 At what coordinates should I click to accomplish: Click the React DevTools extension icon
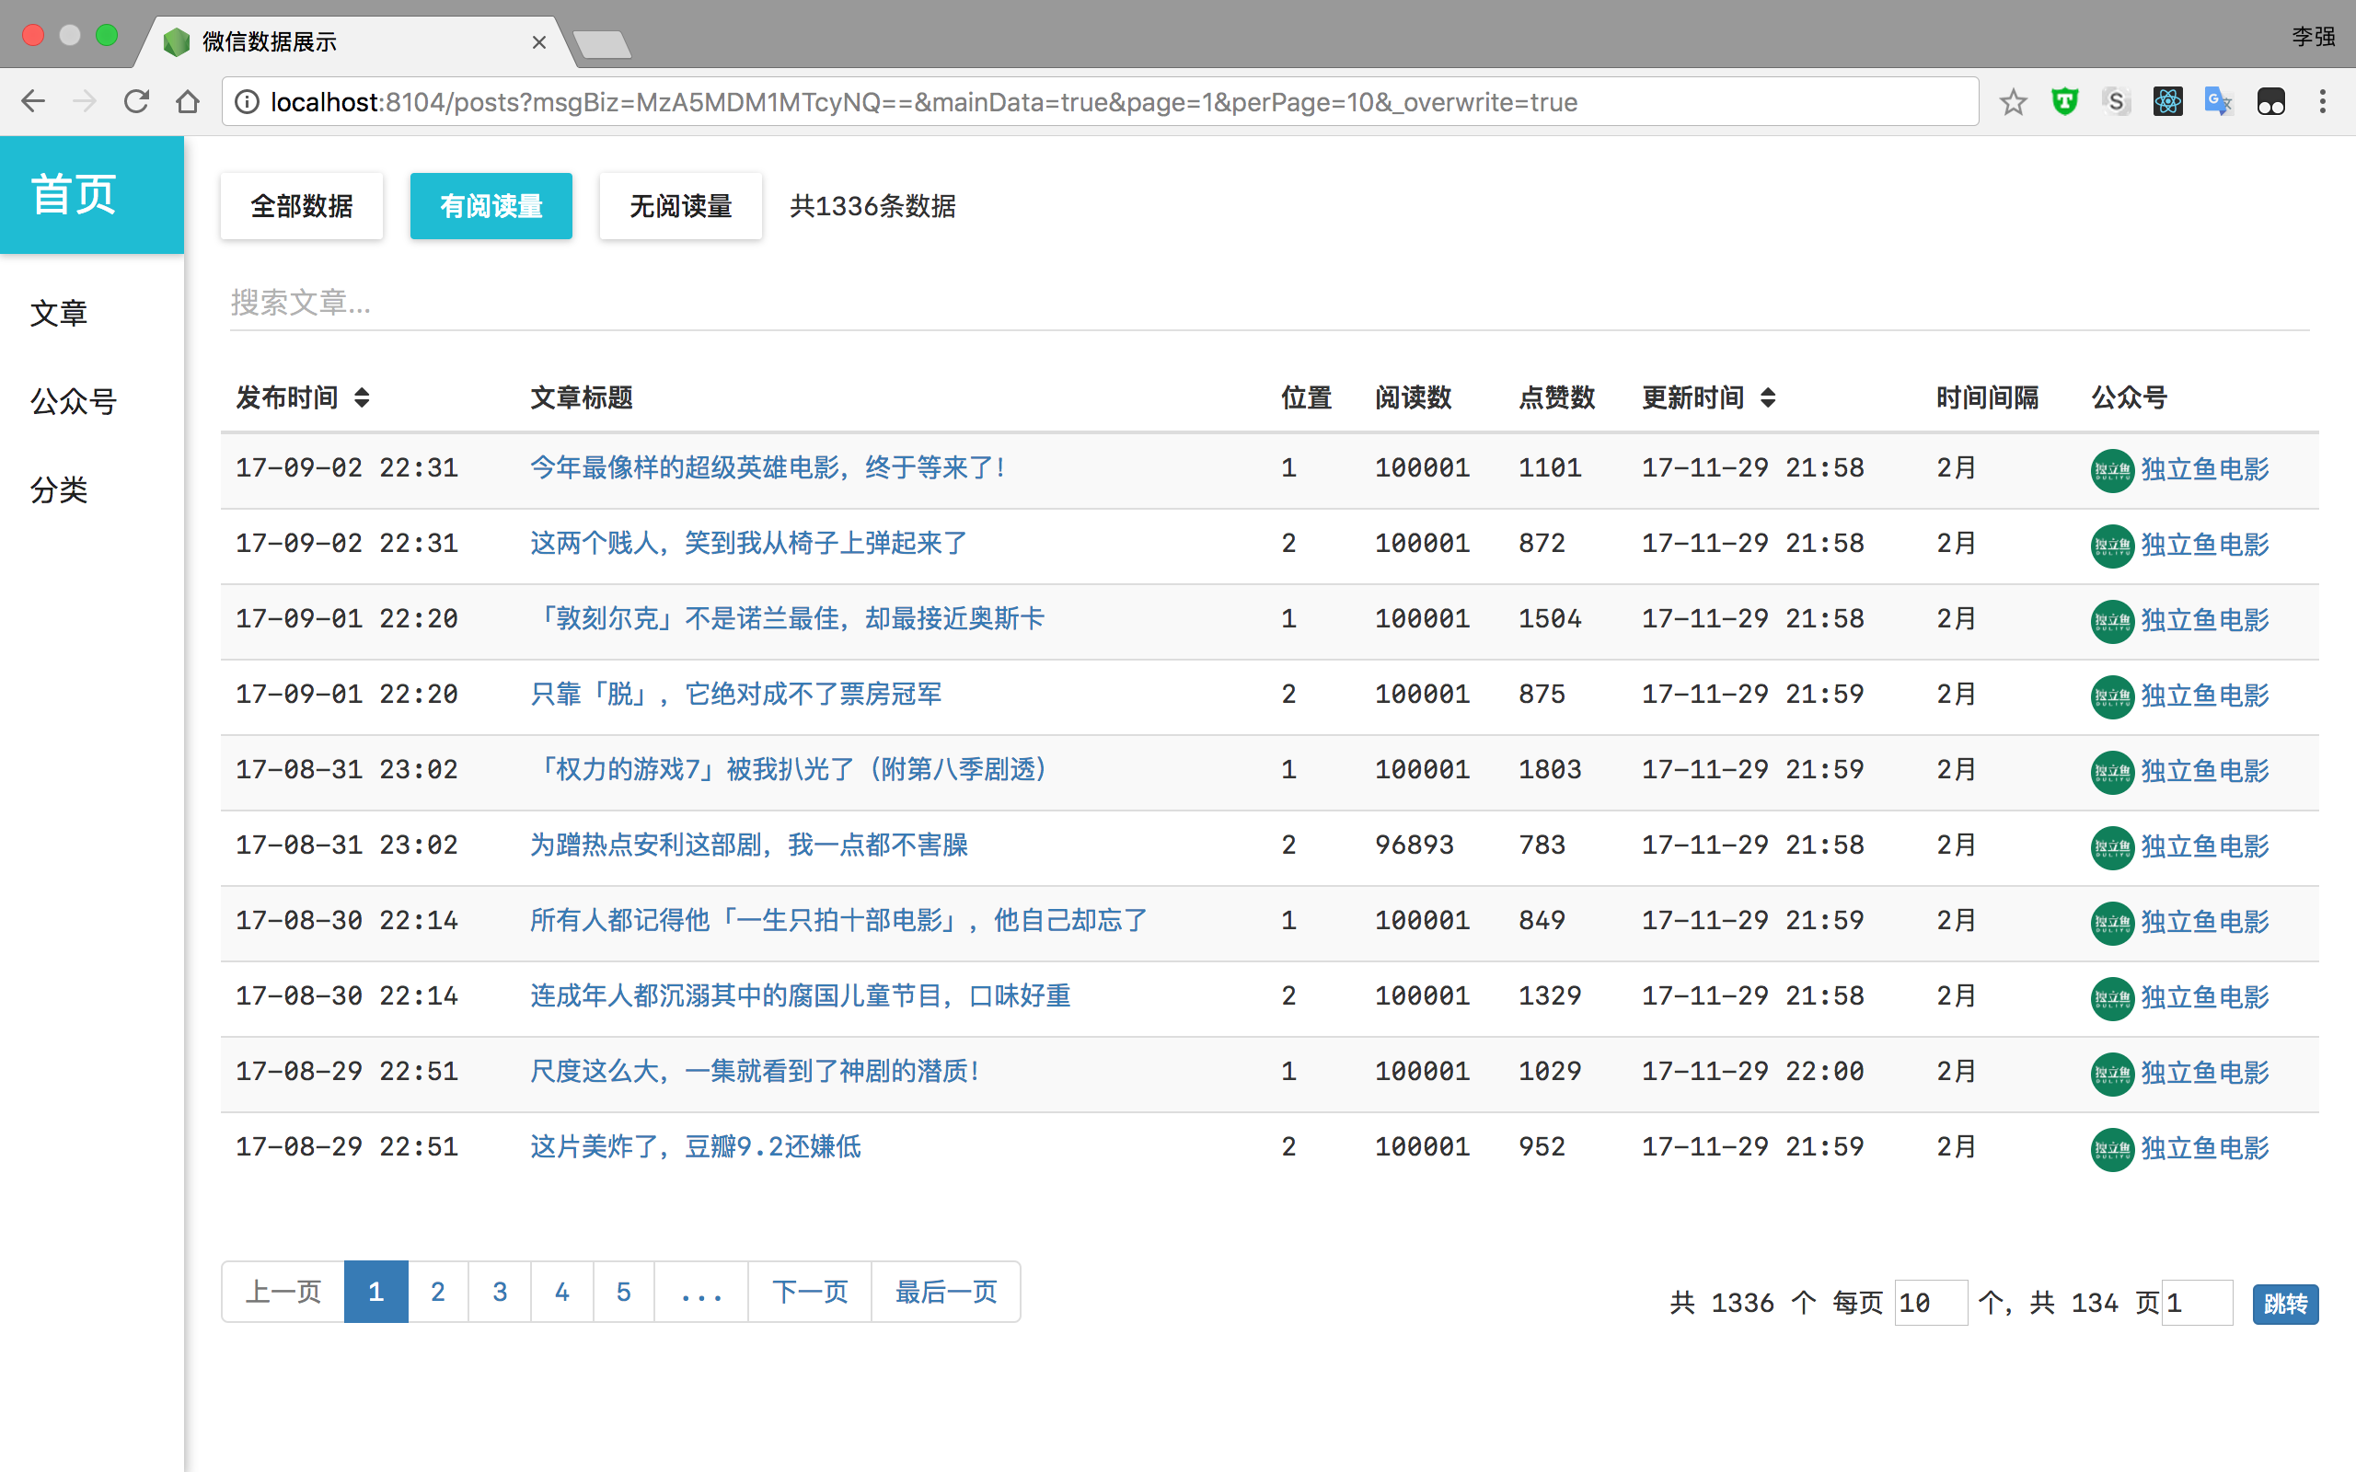pyautogui.click(x=2167, y=102)
